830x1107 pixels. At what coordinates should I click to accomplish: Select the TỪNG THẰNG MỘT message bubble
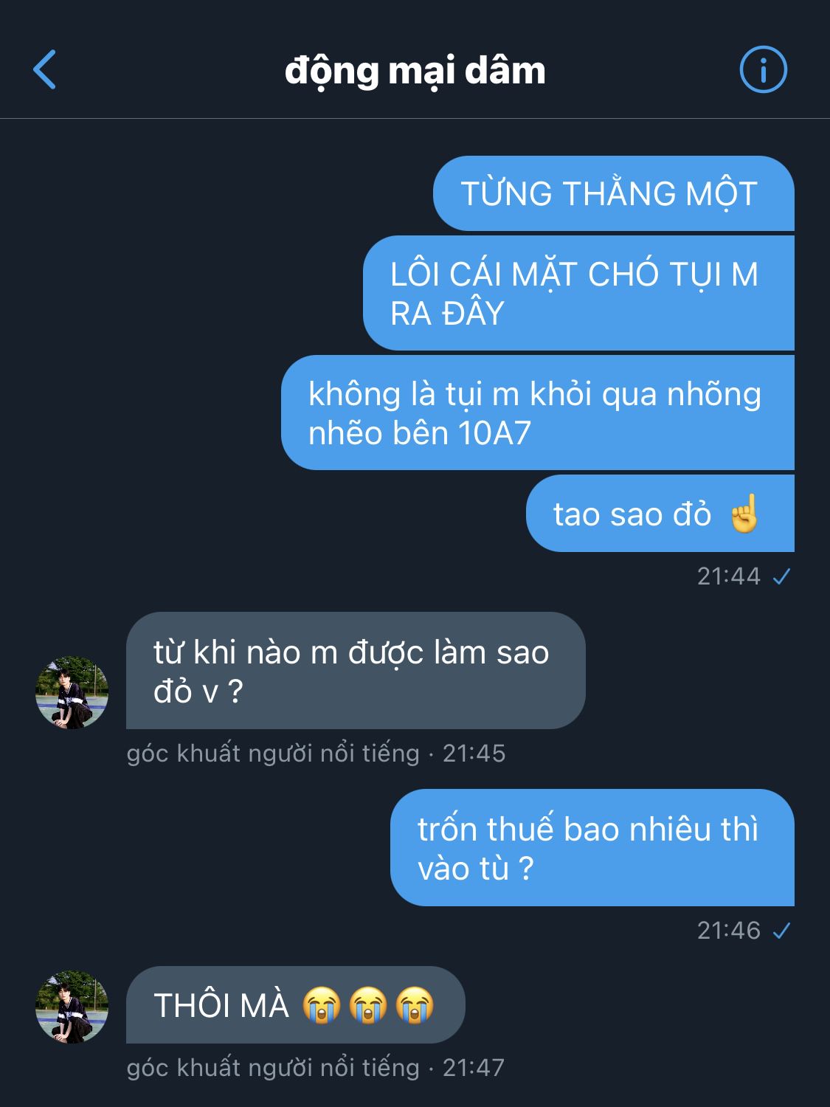click(x=614, y=193)
